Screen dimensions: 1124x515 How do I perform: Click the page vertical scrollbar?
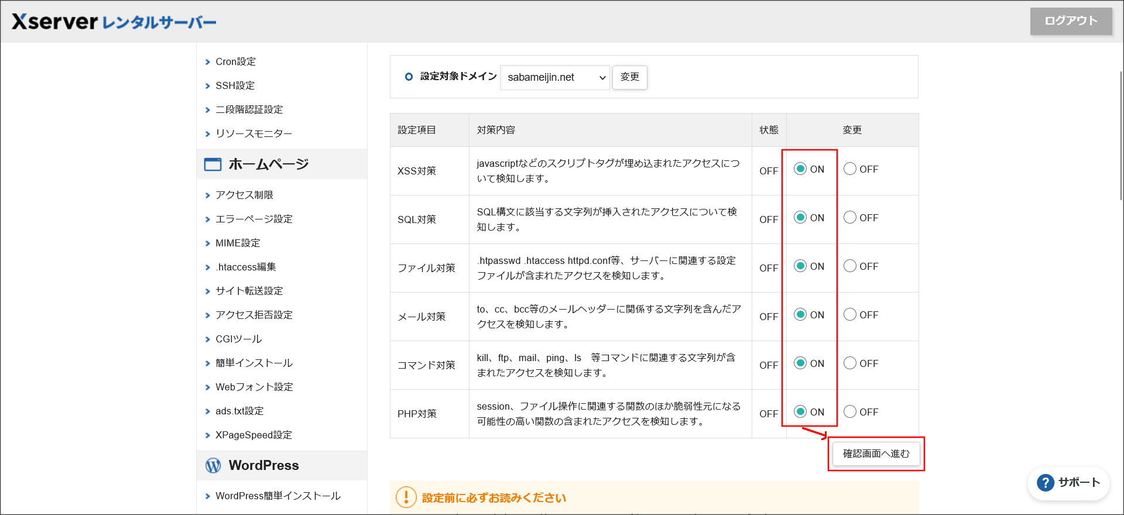click(x=1120, y=135)
